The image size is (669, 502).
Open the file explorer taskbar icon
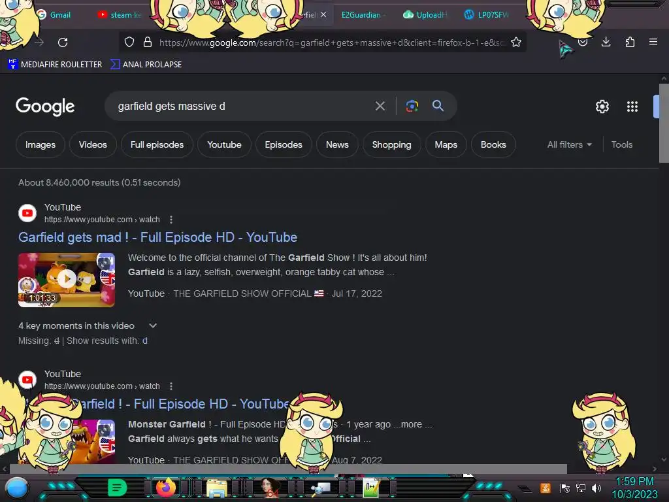tap(217, 488)
